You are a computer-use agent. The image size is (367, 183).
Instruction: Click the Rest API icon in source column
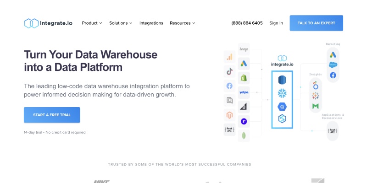[x=230, y=129]
